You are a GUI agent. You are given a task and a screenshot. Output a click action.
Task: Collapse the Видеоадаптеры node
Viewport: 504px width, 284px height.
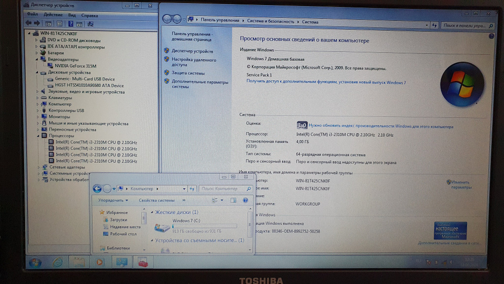(x=37, y=59)
